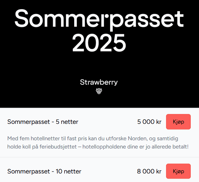Image resolution: width=199 pixels, height=182 pixels.
Task: Click the Strawberry brand wordmark
Action: (99, 82)
